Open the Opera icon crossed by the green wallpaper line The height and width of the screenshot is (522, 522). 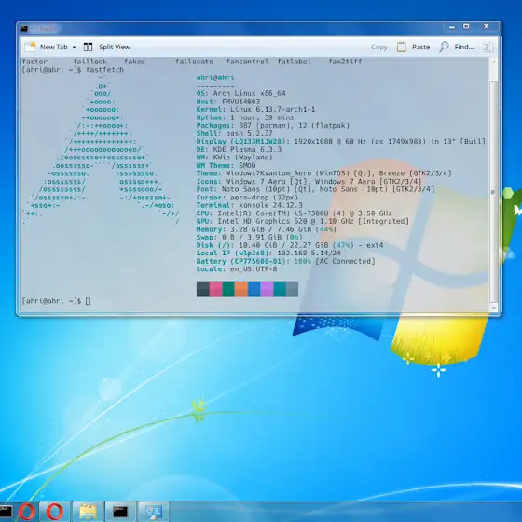26,512
